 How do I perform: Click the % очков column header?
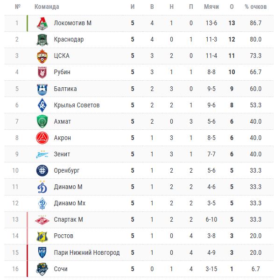coord(256,7)
